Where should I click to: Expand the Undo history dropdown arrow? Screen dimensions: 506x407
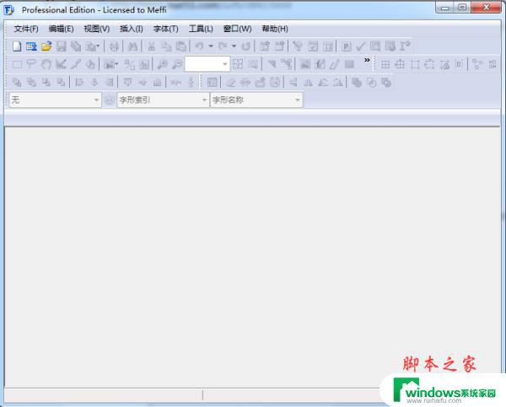tap(211, 46)
